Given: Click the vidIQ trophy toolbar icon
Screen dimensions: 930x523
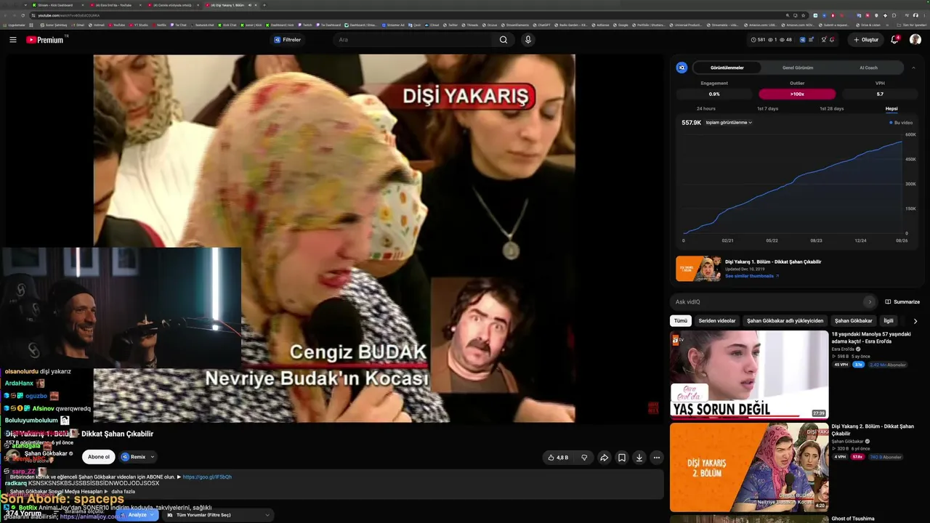Looking at the screenshot, I should tap(823, 40).
